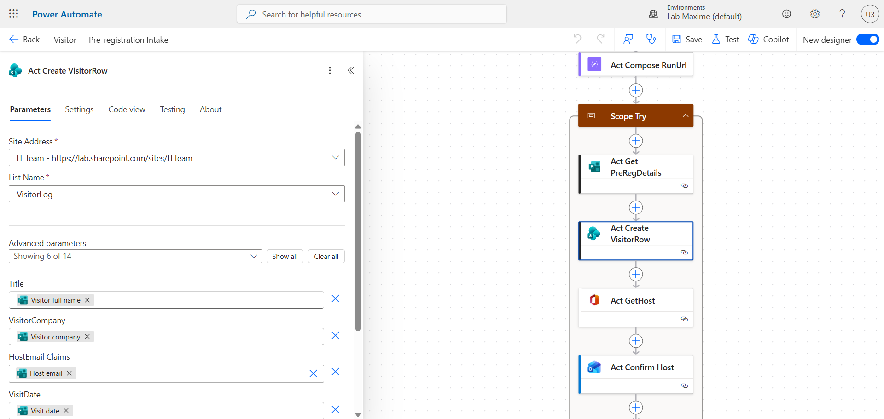This screenshot has width=884, height=419.
Task: Click the search for helpful resources box
Action: (372, 14)
